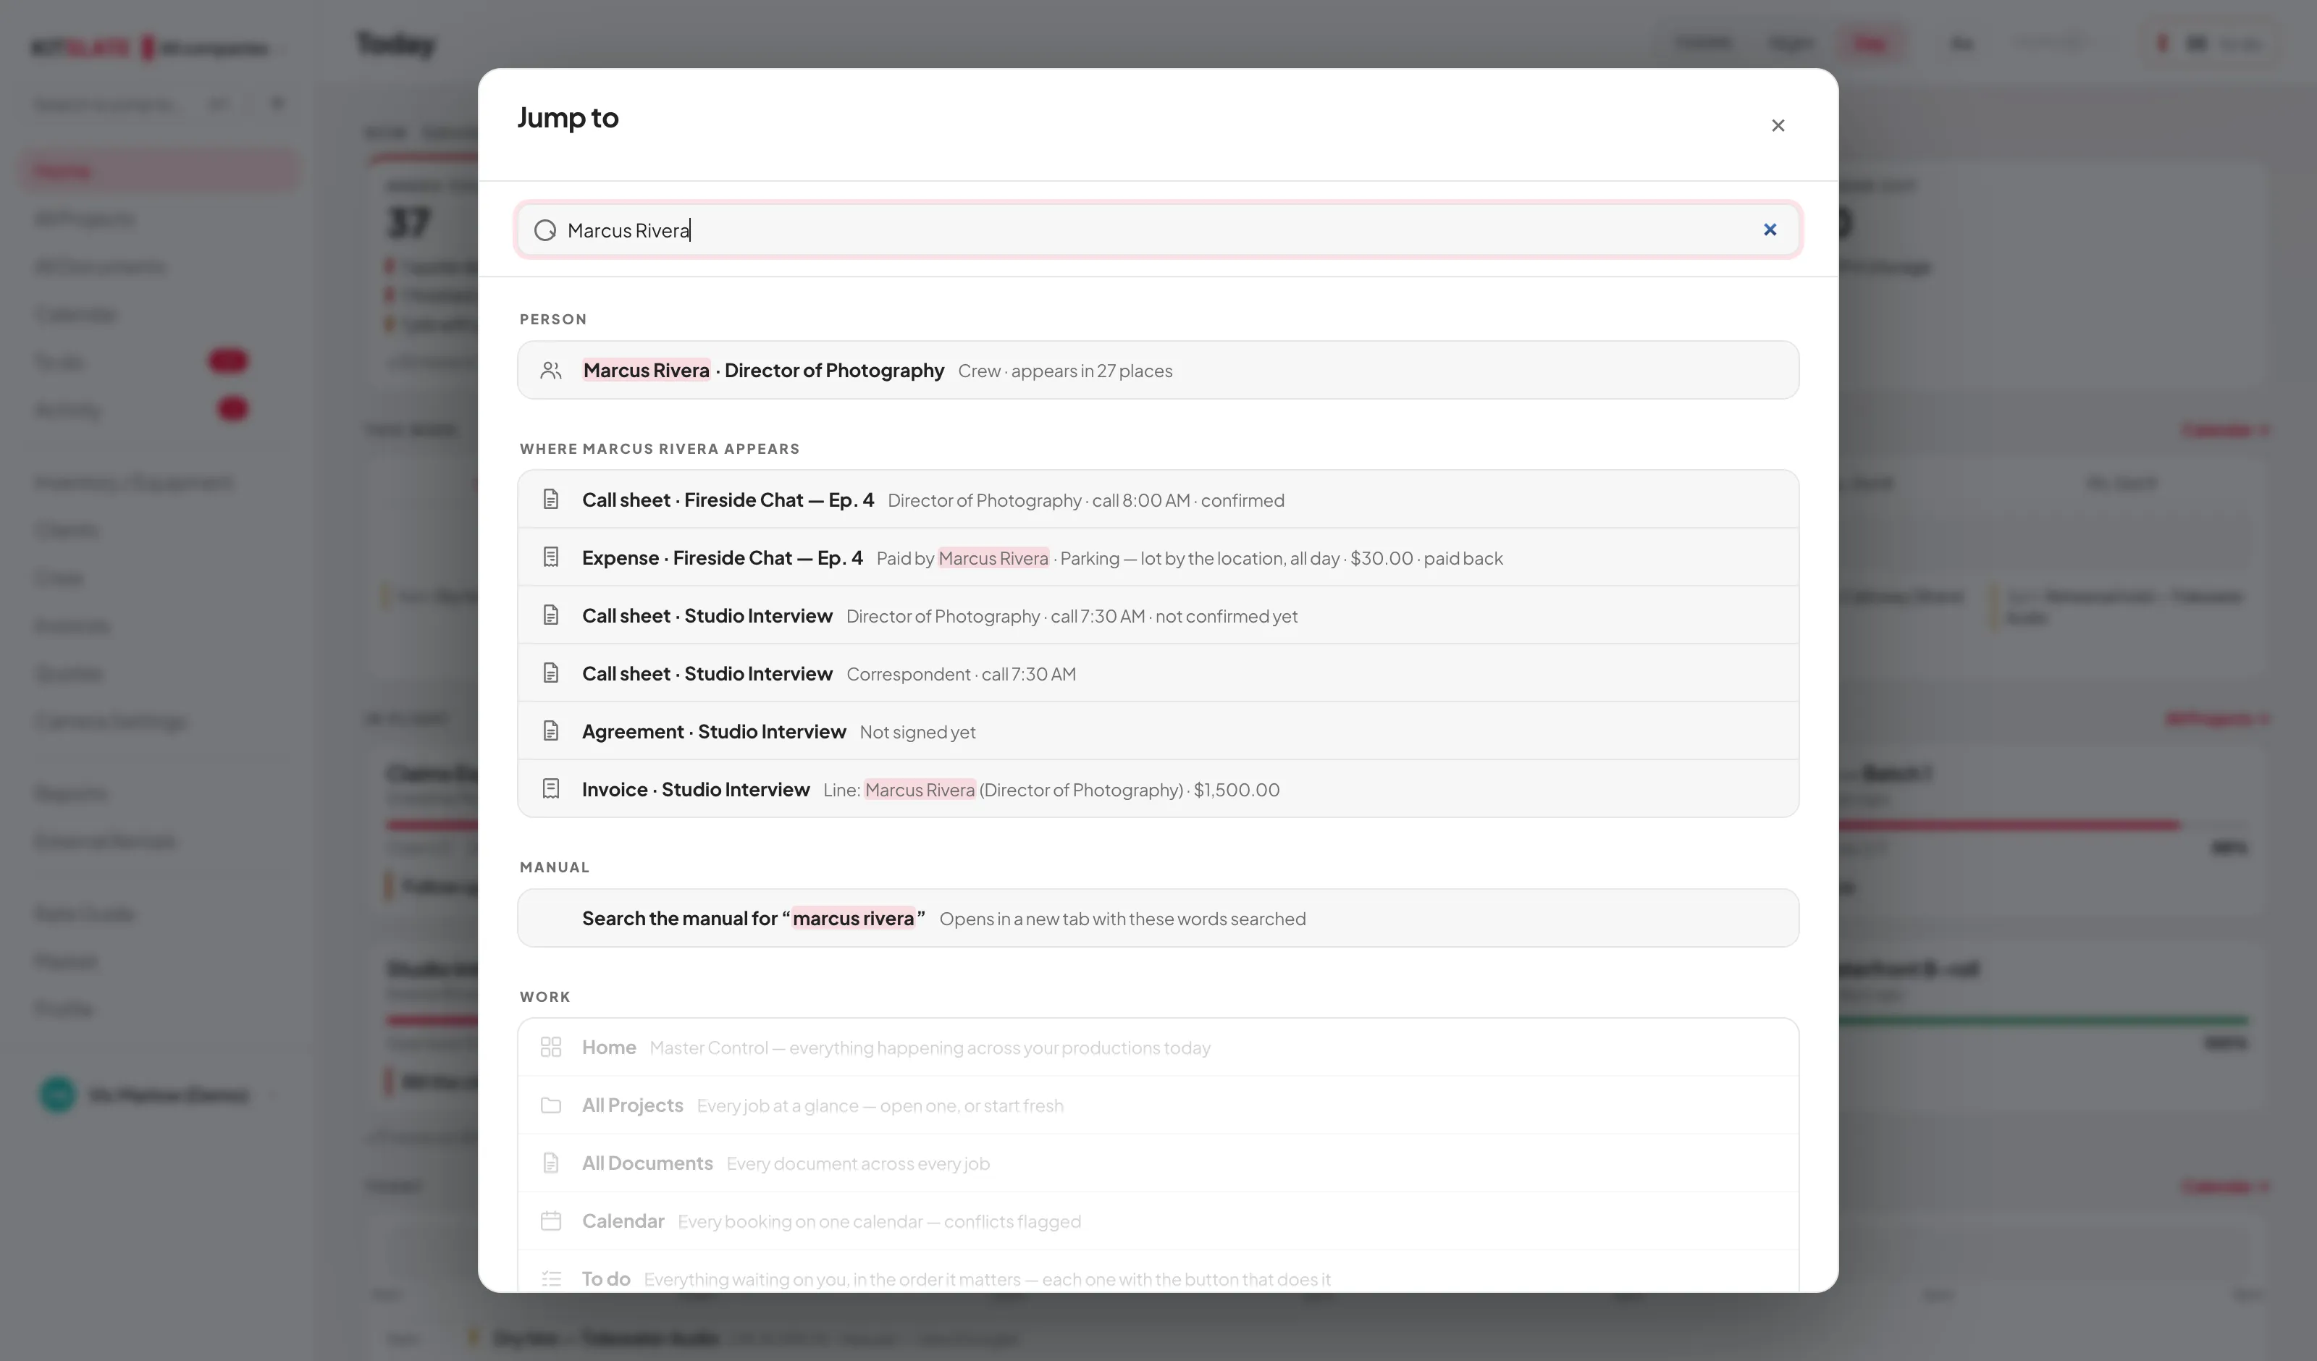Viewport: 2317px width, 1361px height.
Task: Click invoice icon on Invoice Studio Interview
Action: (x=551, y=789)
